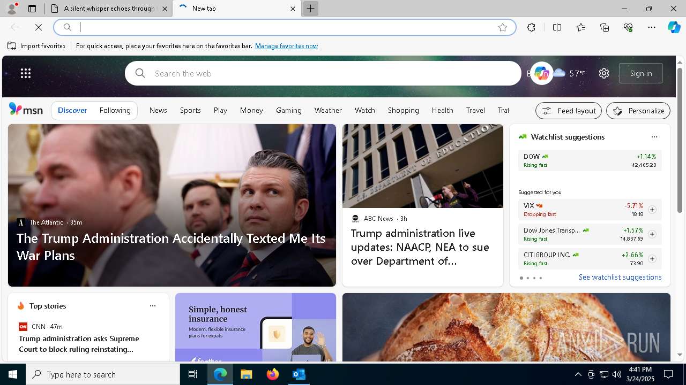Open See watchlist suggestions link
This screenshot has width=686, height=385.
pos(620,277)
